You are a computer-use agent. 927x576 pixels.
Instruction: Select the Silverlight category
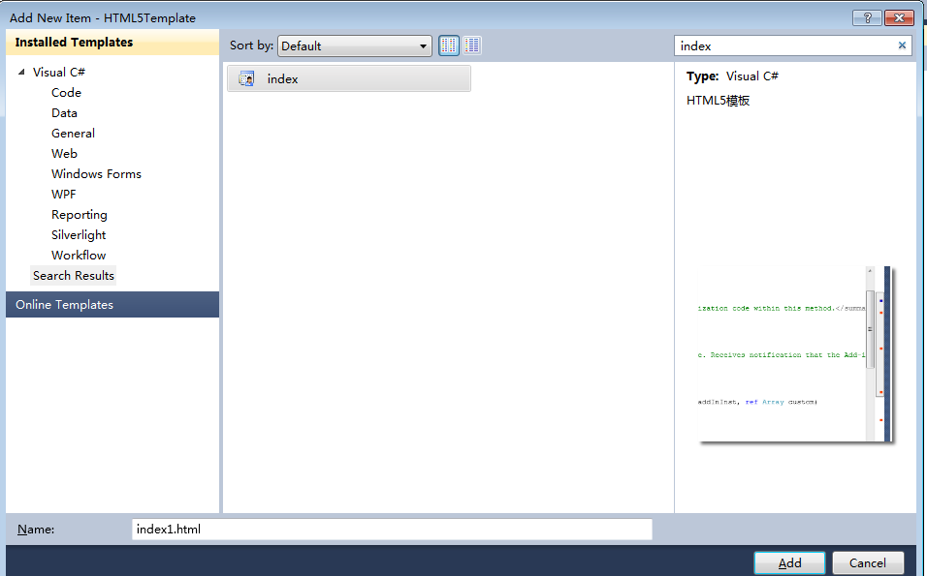(x=79, y=235)
